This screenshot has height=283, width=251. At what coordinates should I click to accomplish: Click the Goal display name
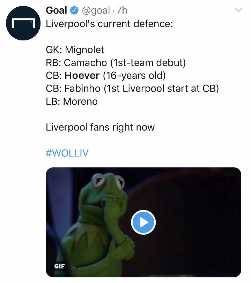point(56,11)
